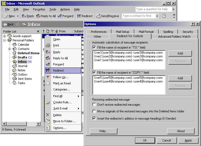Click Apply in the Options dialog

tap(188, 140)
